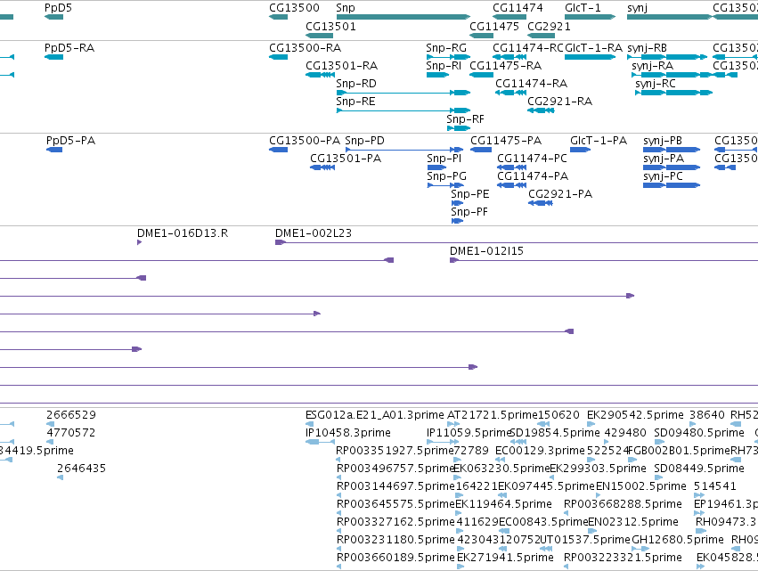This screenshot has height=571, width=758.
Task: Select the CG13501-RA transcript label
Action: click(341, 66)
